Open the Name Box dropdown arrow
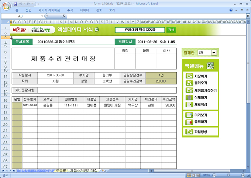Image resolution: width=251 pixels, height=178 pixels. coord(41,16)
